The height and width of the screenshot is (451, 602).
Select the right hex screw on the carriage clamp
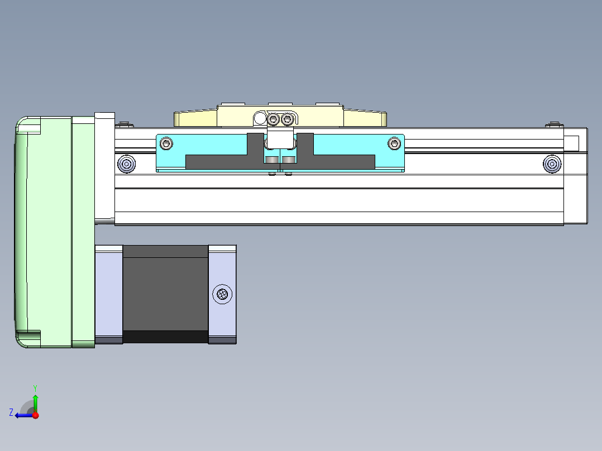pyautogui.click(x=287, y=119)
